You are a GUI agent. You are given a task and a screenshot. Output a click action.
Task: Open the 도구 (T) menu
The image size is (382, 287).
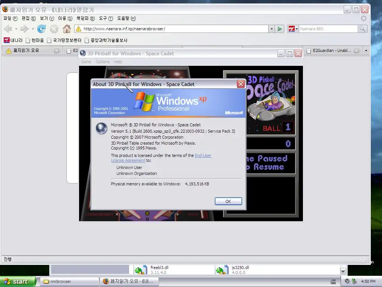106,18
